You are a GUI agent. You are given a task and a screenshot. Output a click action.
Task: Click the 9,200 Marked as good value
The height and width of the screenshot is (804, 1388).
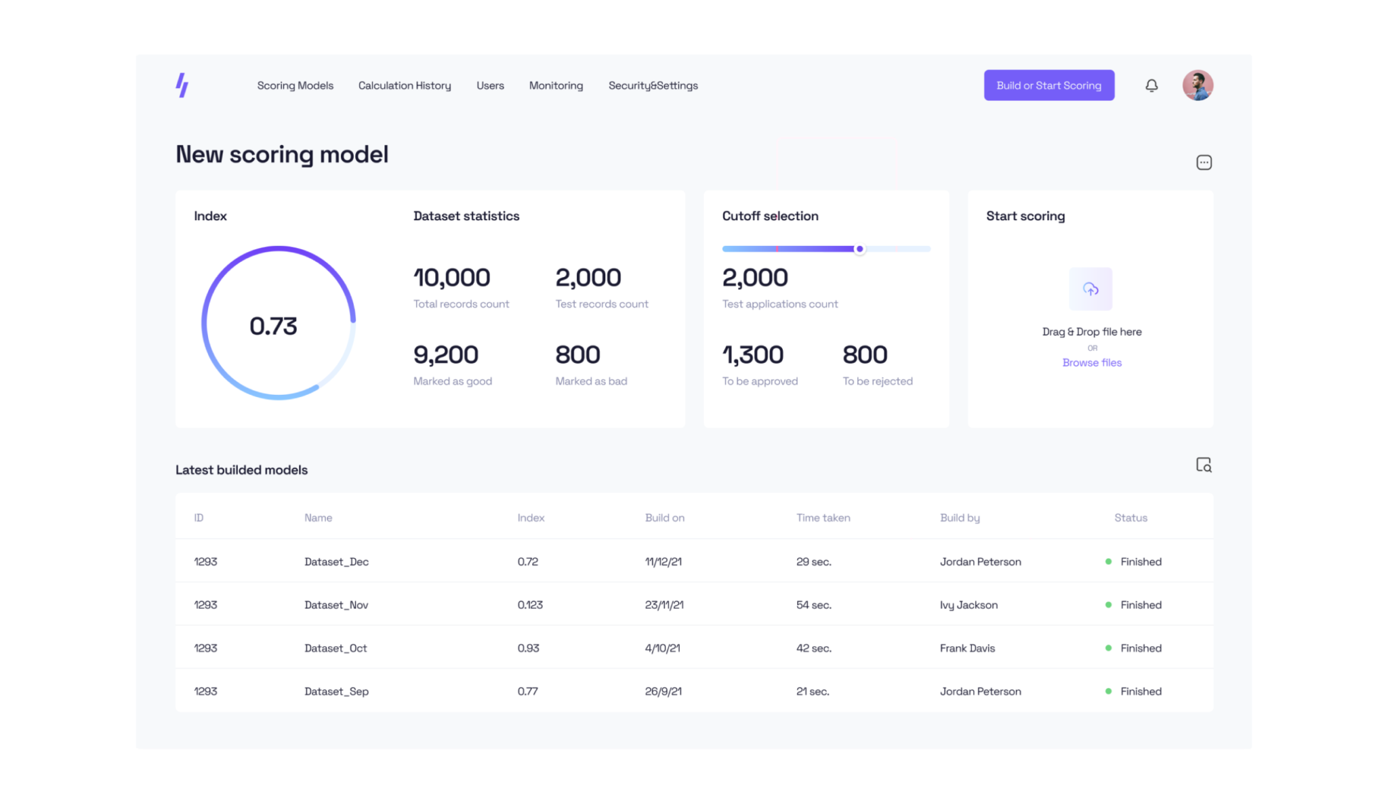tap(445, 355)
